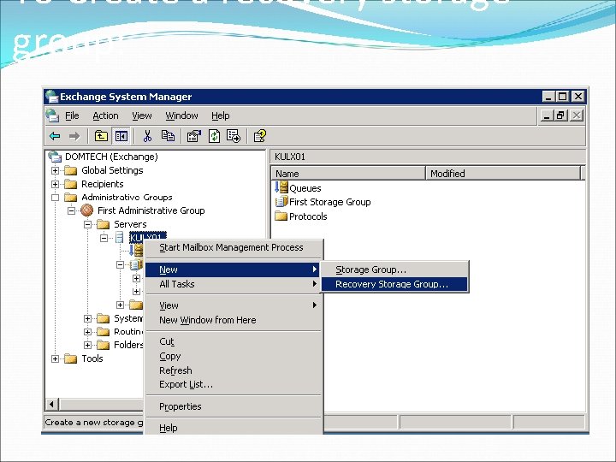Image resolution: width=616 pixels, height=462 pixels.
Task: Select Help in the context menu
Action: 234,428
